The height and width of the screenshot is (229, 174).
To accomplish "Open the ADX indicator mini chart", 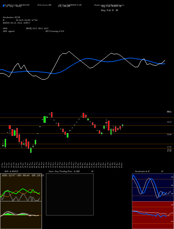I will click(21, 187).
